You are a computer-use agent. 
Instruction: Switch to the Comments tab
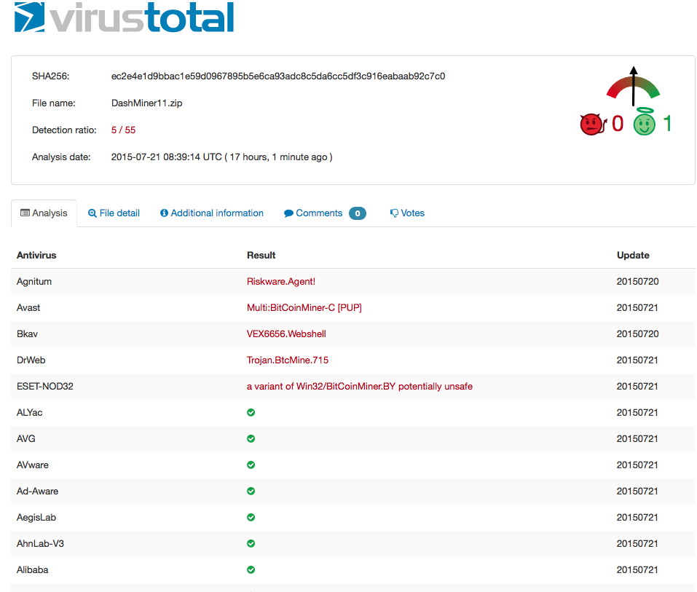point(325,213)
